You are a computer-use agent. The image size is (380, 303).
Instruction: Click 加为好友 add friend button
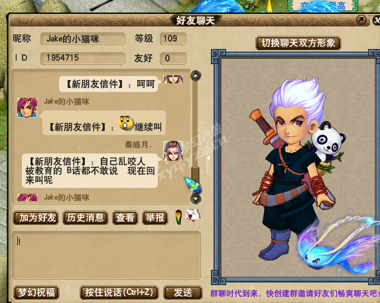(x=36, y=218)
